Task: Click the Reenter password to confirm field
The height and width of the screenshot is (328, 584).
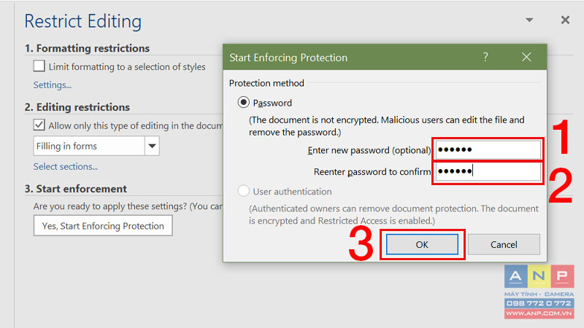Action: 488,171
